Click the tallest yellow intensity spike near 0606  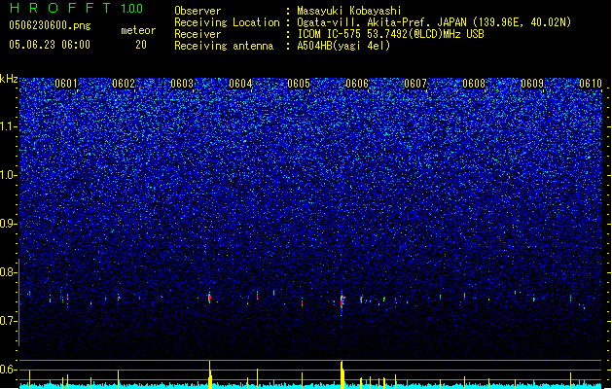coord(342,374)
